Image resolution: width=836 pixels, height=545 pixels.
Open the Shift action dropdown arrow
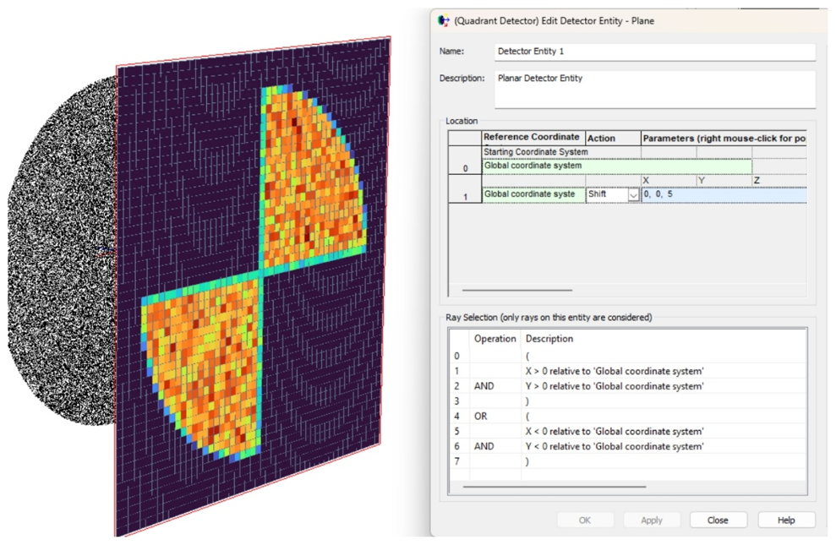click(633, 195)
